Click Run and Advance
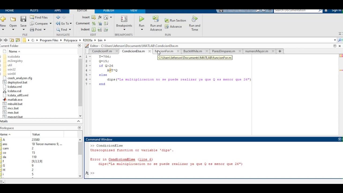 pyautogui.click(x=156, y=24)
